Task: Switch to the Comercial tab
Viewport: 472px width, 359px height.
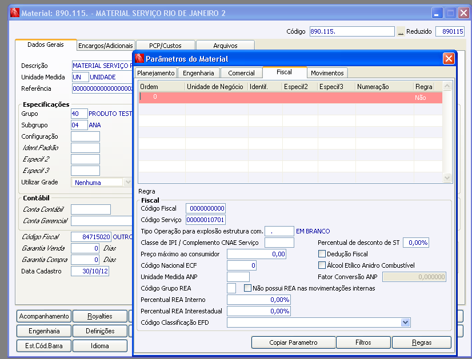Action: [x=241, y=73]
